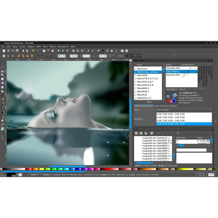Image resolution: width=218 pixels, height=218 pixels.
Task: Select the Gradient tool
Action: [x=2, y=129]
